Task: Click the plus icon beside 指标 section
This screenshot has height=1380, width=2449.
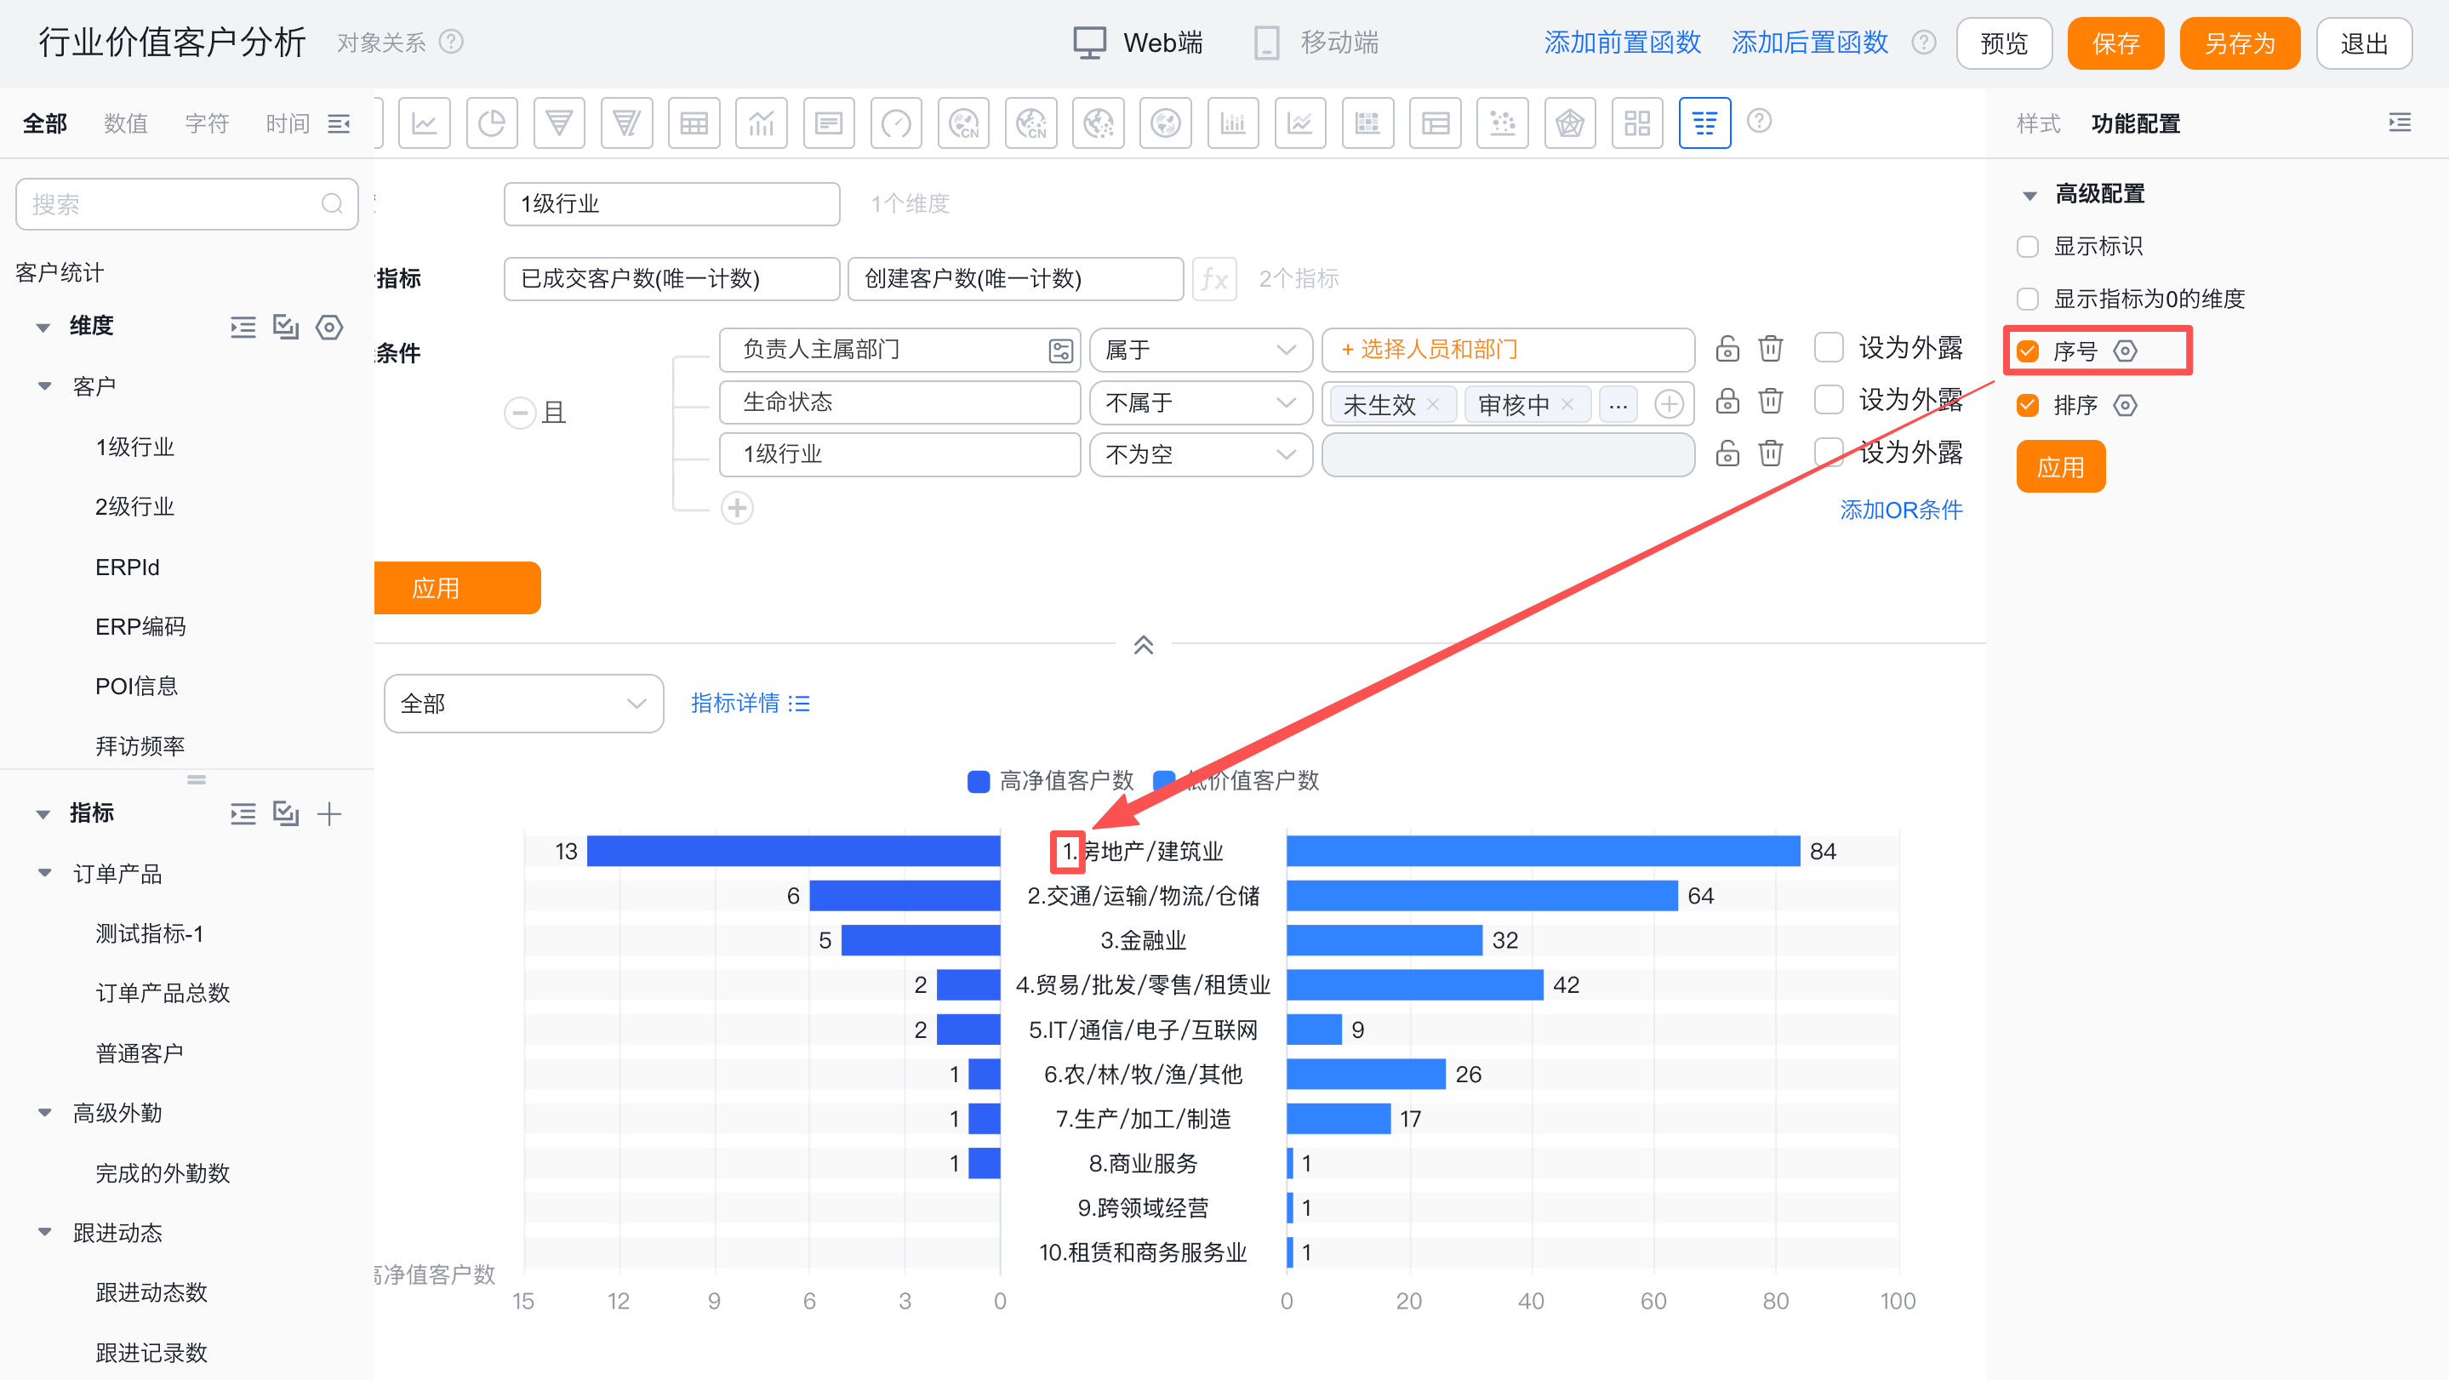Action: click(329, 813)
